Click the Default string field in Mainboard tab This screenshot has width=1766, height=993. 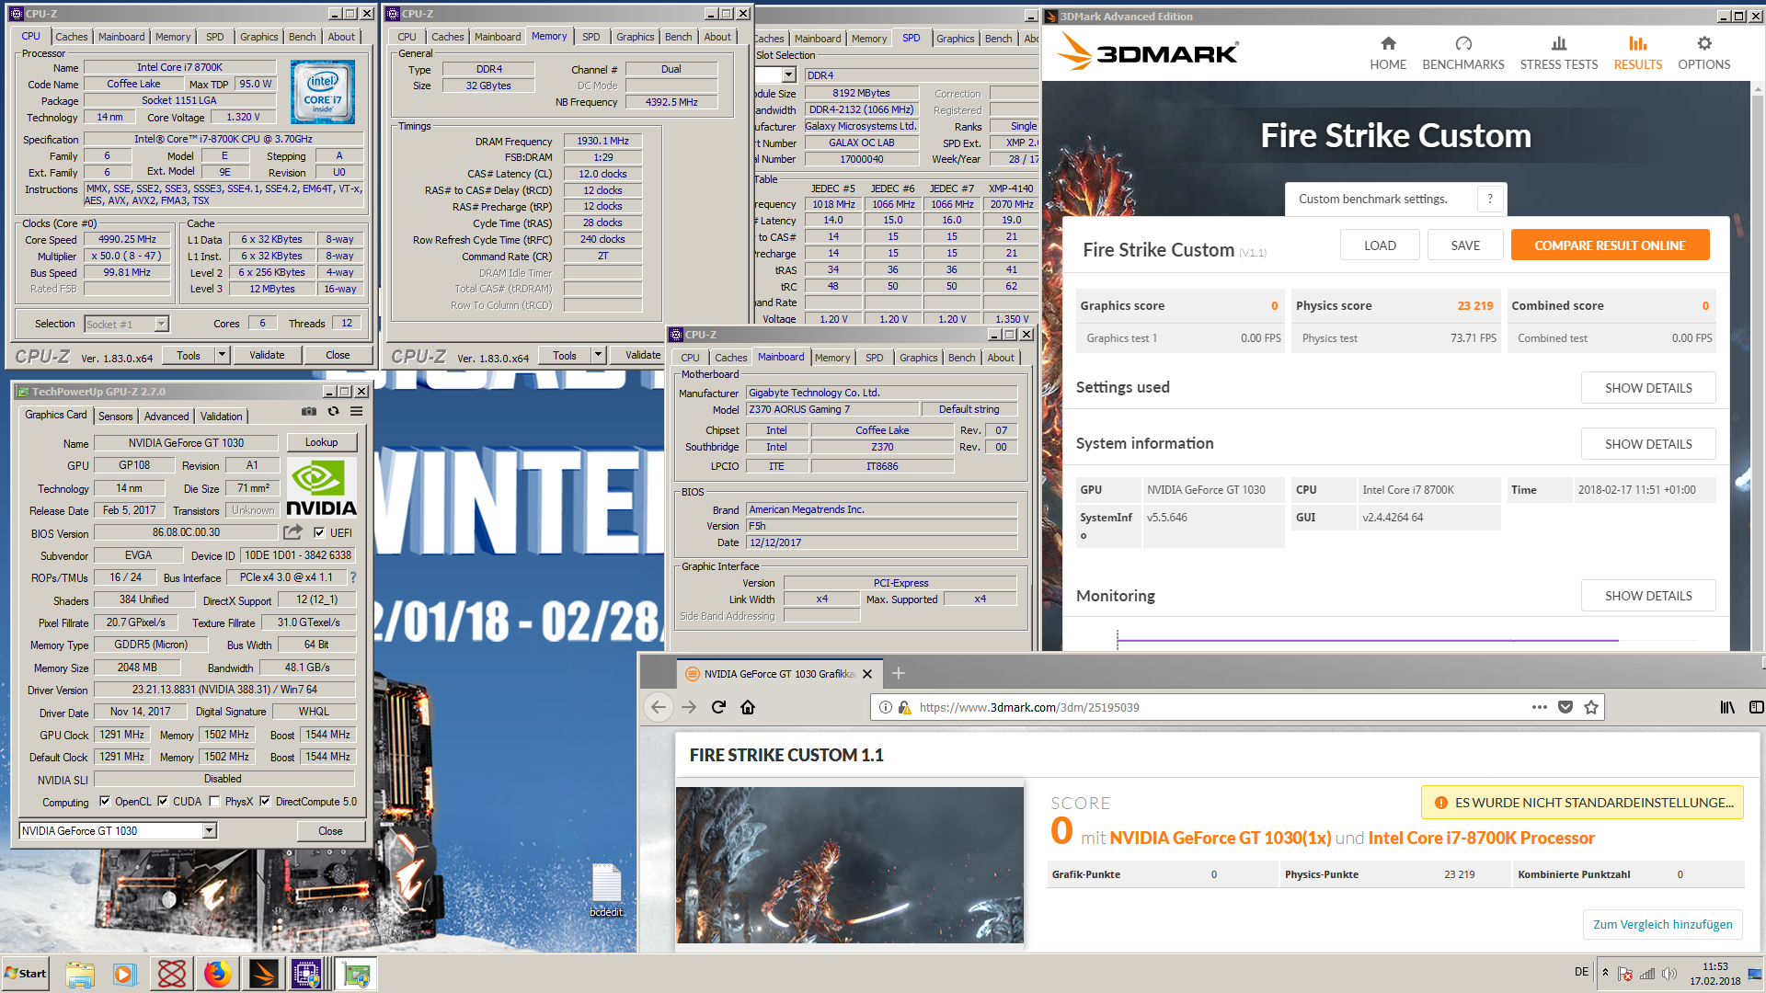[x=969, y=409]
